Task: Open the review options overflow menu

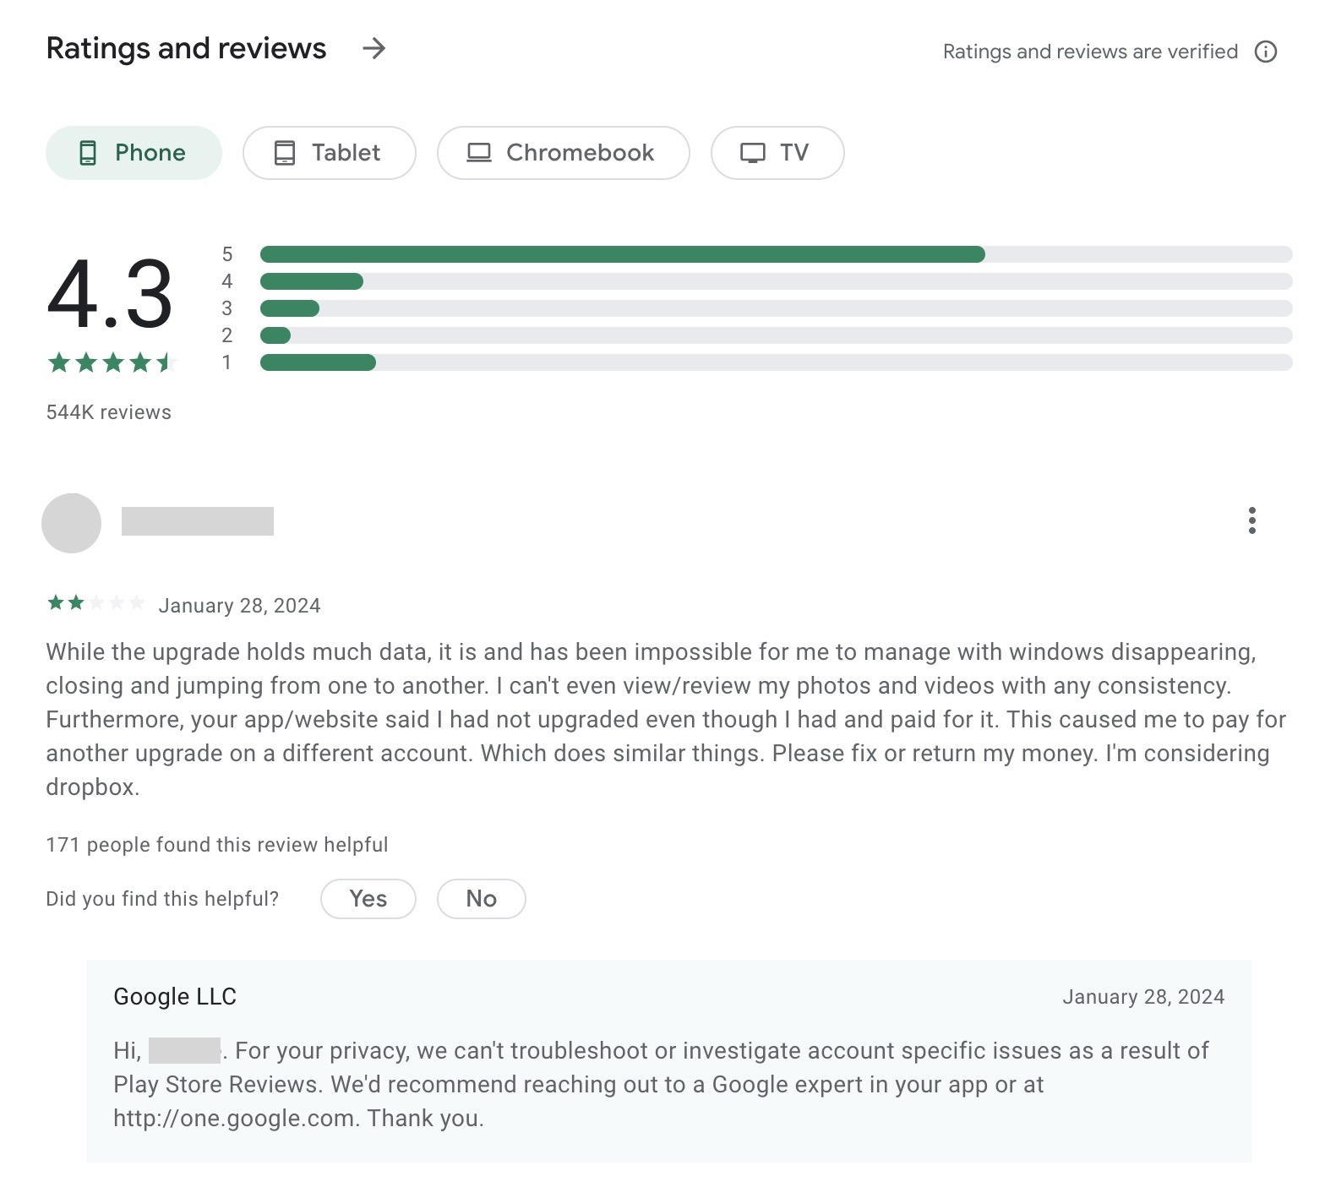Action: (x=1251, y=522)
